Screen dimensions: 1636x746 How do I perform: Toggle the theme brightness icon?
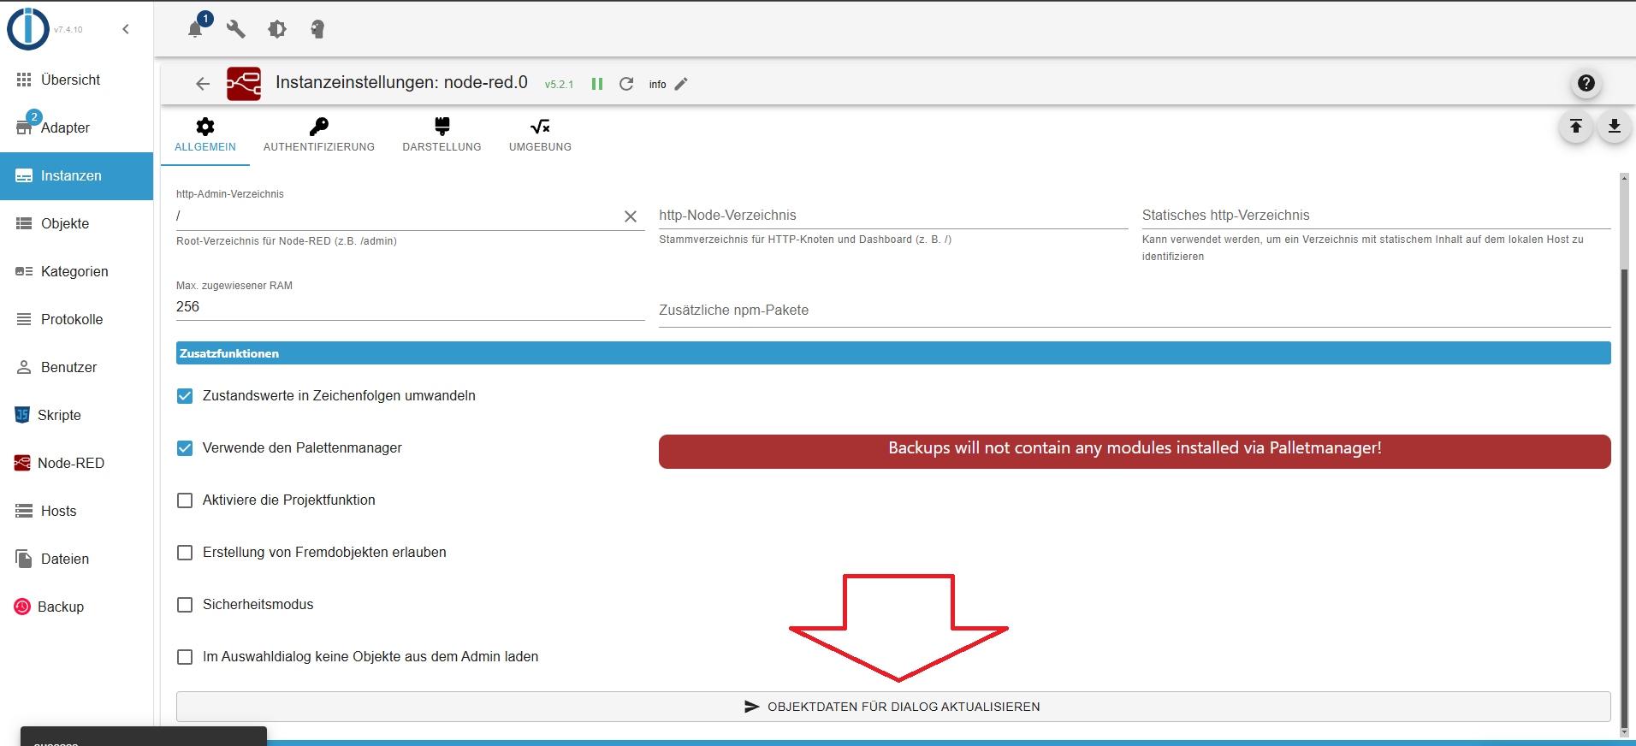click(x=277, y=29)
